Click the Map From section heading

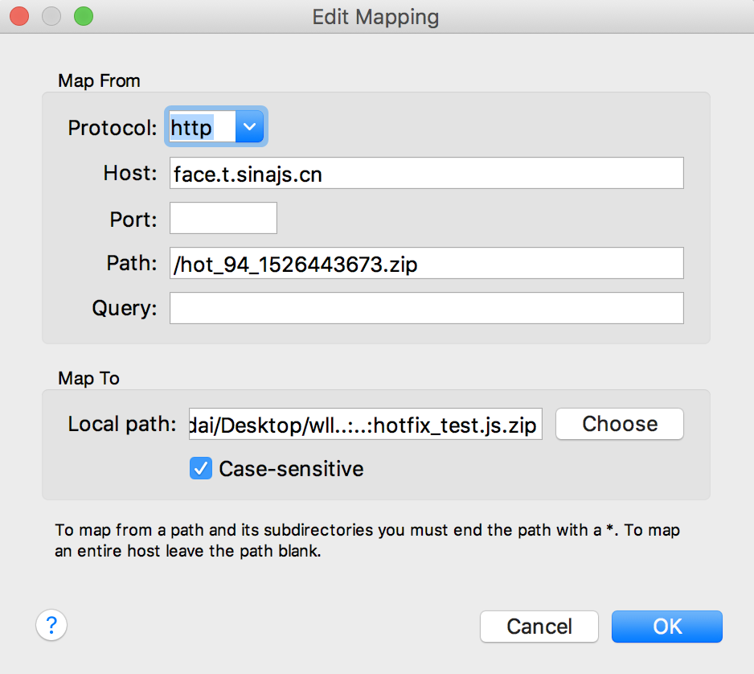tap(99, 80)
